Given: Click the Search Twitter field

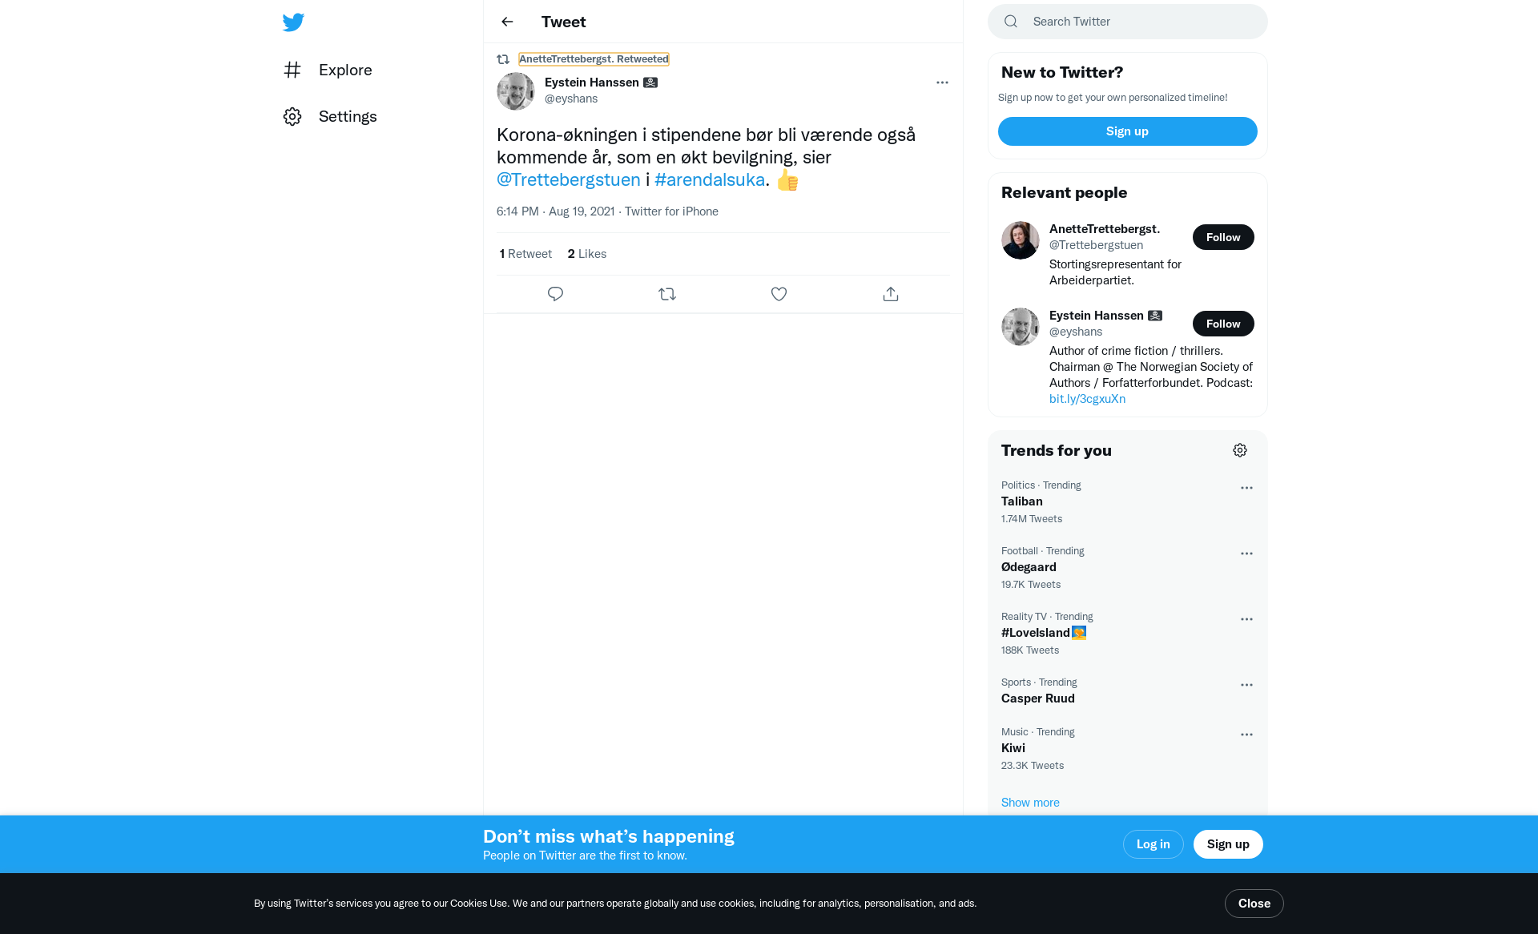Looking at the screenshot, I should [x=1128, y=22].
